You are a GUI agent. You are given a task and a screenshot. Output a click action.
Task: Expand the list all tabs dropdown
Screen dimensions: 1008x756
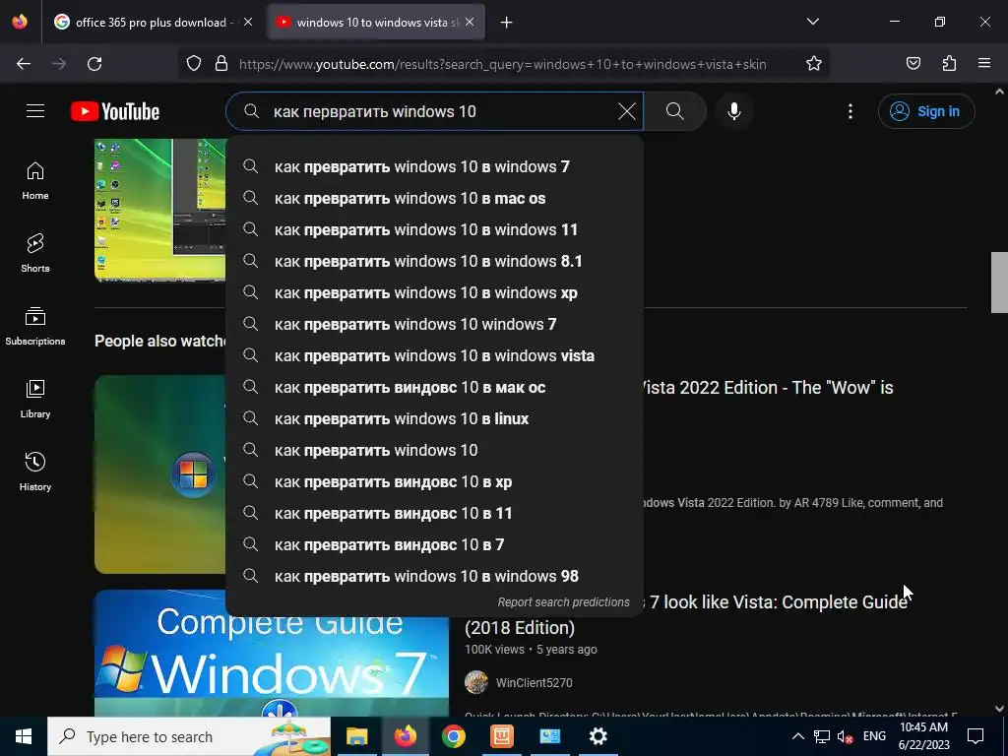click(x=812, y=22)
